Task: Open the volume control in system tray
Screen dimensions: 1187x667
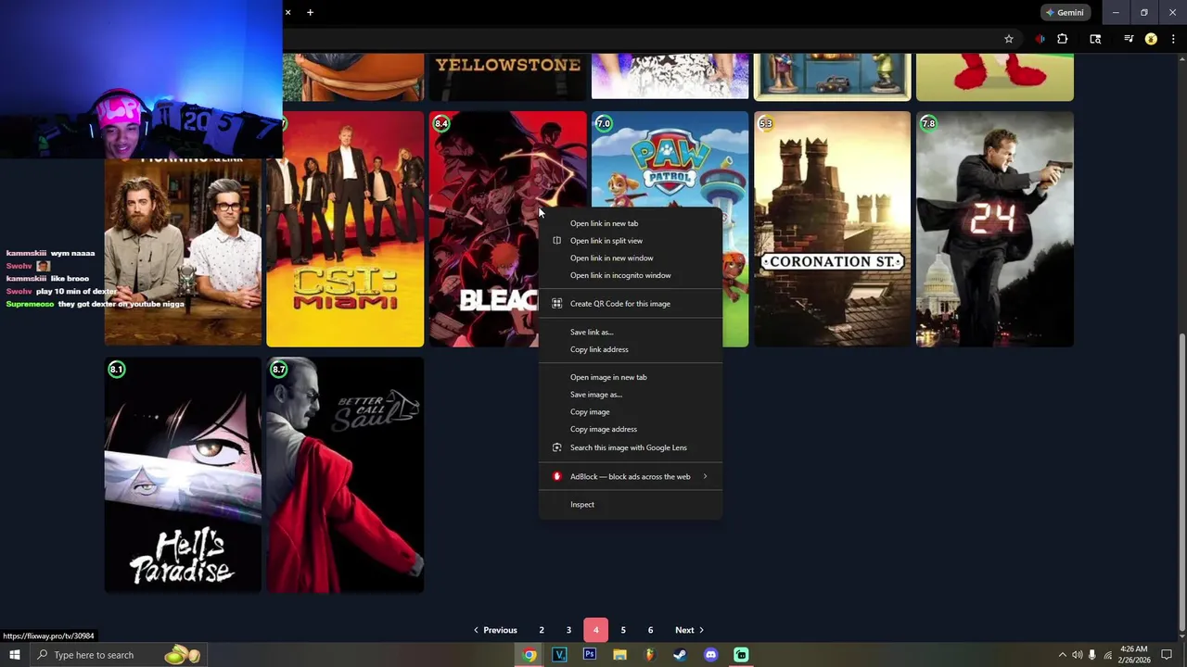Action: point(1078,655)
